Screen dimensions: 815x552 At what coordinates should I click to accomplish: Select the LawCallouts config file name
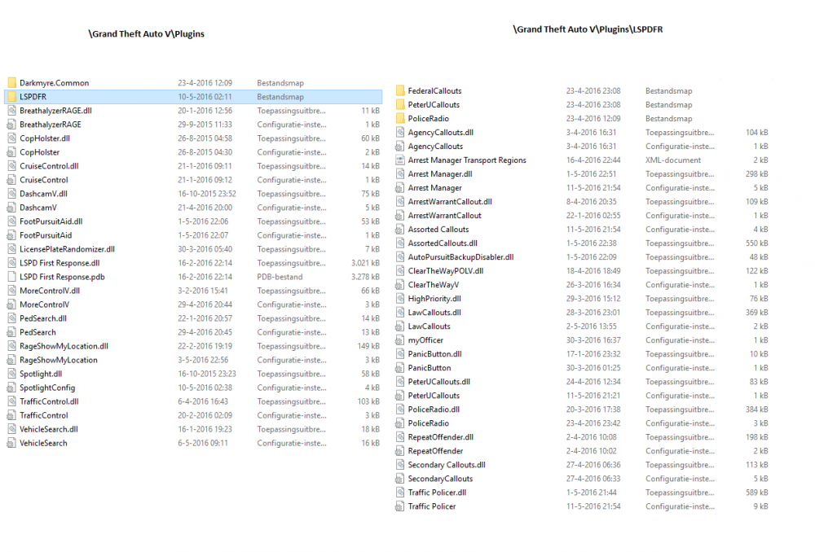430,326
